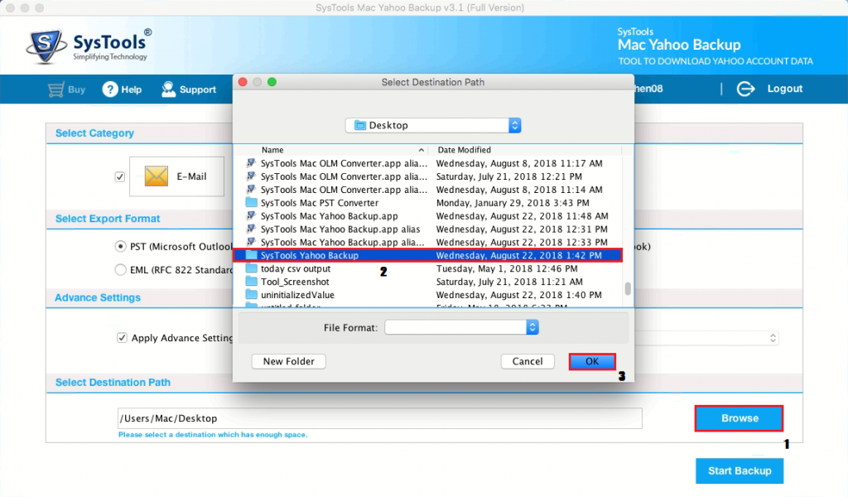Viewport: 848px width, 497px height.
Task: Click the Desktop folder icon in path dropdown
Action: [x=360, y=125]
